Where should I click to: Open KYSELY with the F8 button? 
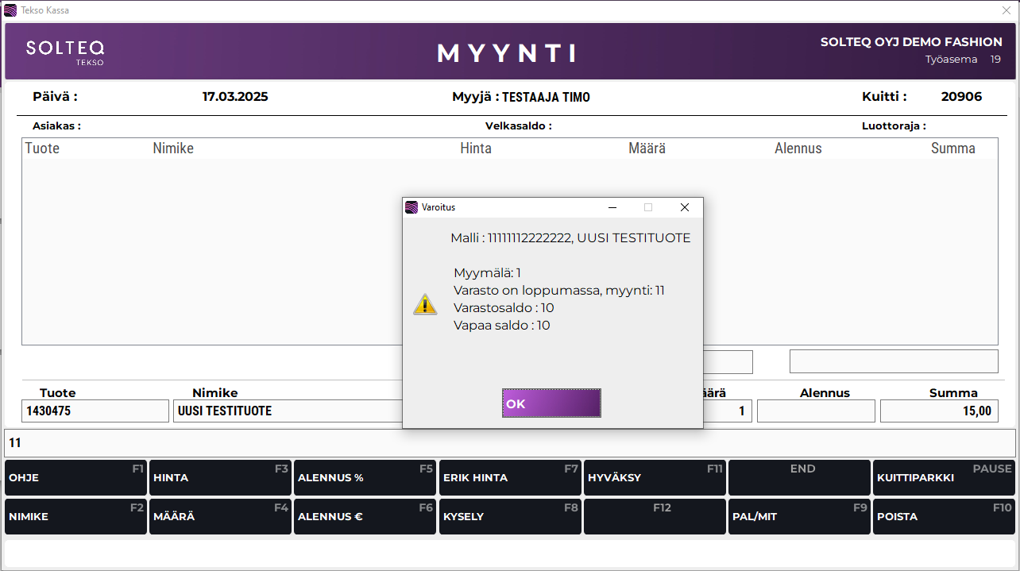click(x=509, y=516)
